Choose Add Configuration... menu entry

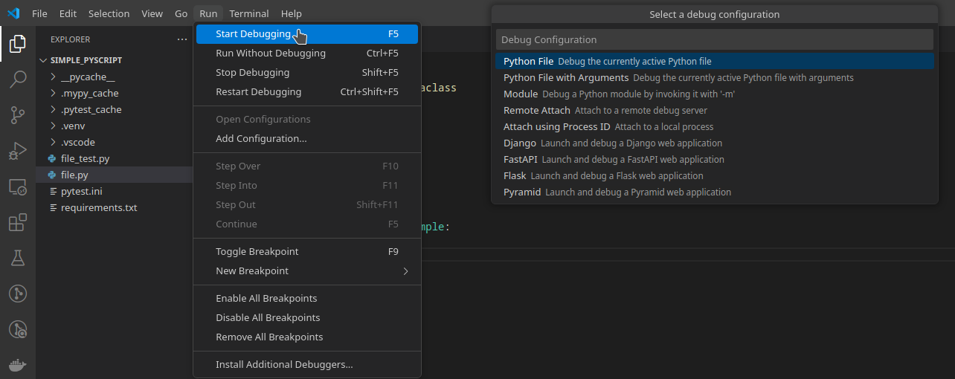coord(307,139)
